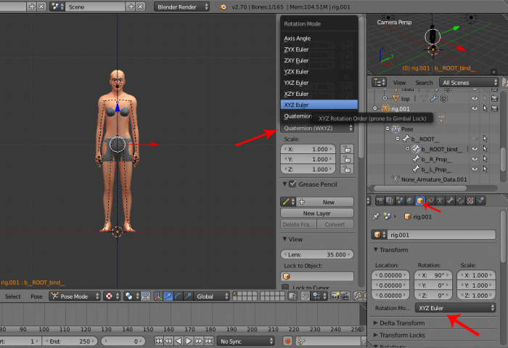Open the Object Constraints tab (chain icon)
508x348 pixels.
pyautogui.click(x=430, y=201)
